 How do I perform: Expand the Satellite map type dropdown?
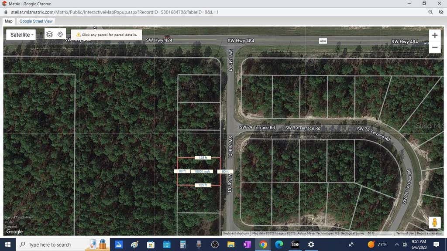coord(21,35)
